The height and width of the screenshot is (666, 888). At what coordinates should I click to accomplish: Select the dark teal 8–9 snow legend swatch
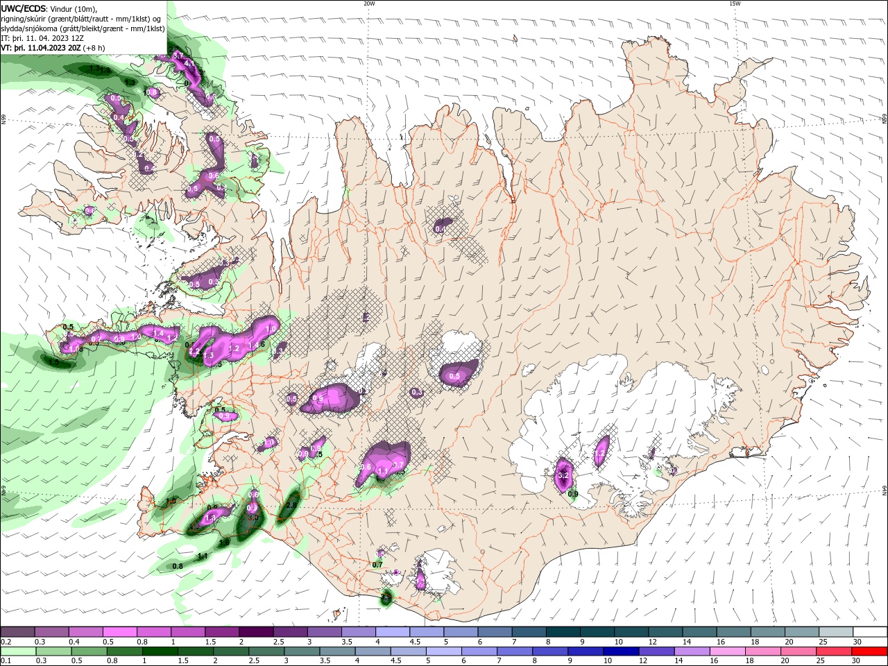pos(563,631)
